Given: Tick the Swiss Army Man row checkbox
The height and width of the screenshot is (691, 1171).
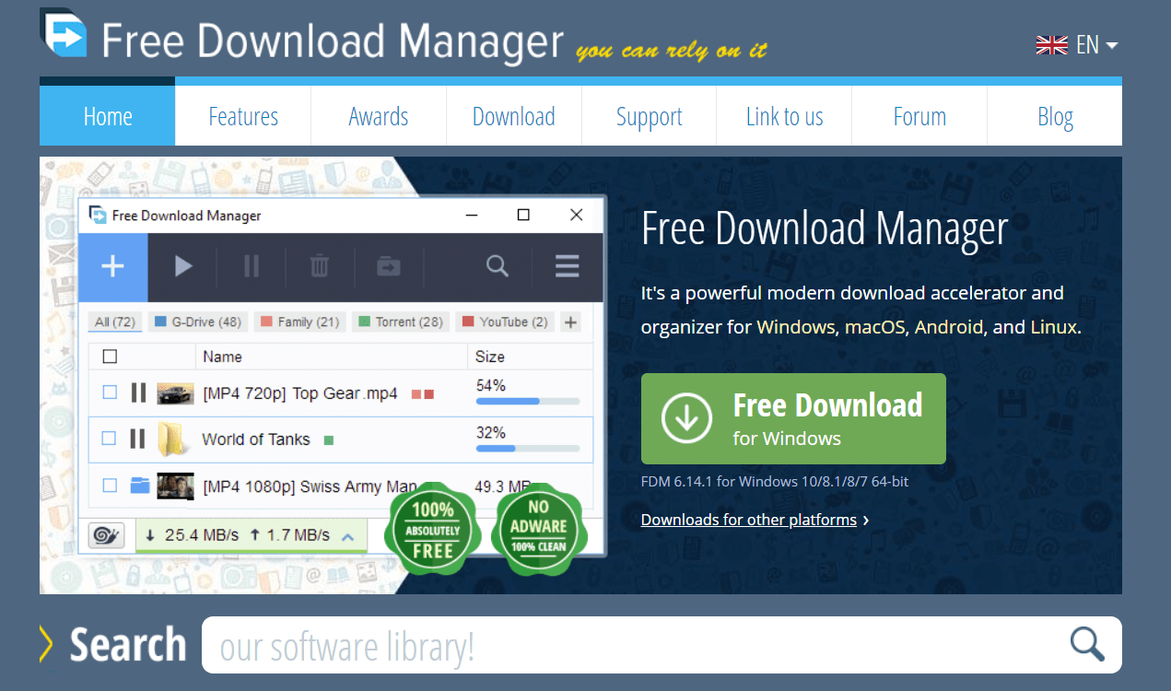Looking at the screenshot, I should tap(110, 486).
